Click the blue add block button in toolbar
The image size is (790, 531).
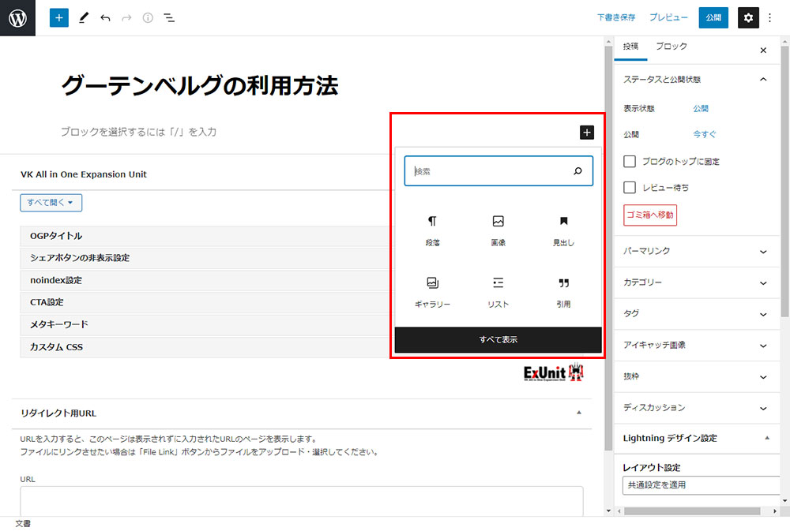[59, 17]
